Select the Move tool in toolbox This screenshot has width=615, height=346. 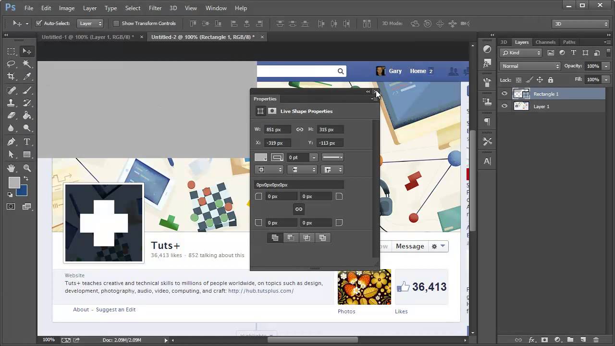pos(27,51)
